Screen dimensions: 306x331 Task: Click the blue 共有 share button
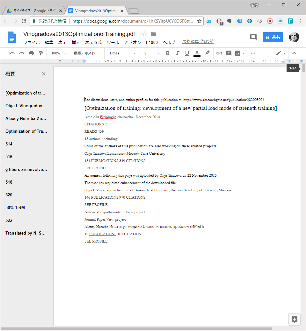click(273, 37)
